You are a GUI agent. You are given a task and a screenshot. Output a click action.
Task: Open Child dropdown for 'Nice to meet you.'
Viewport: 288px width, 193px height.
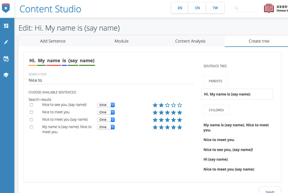point(106,112)
